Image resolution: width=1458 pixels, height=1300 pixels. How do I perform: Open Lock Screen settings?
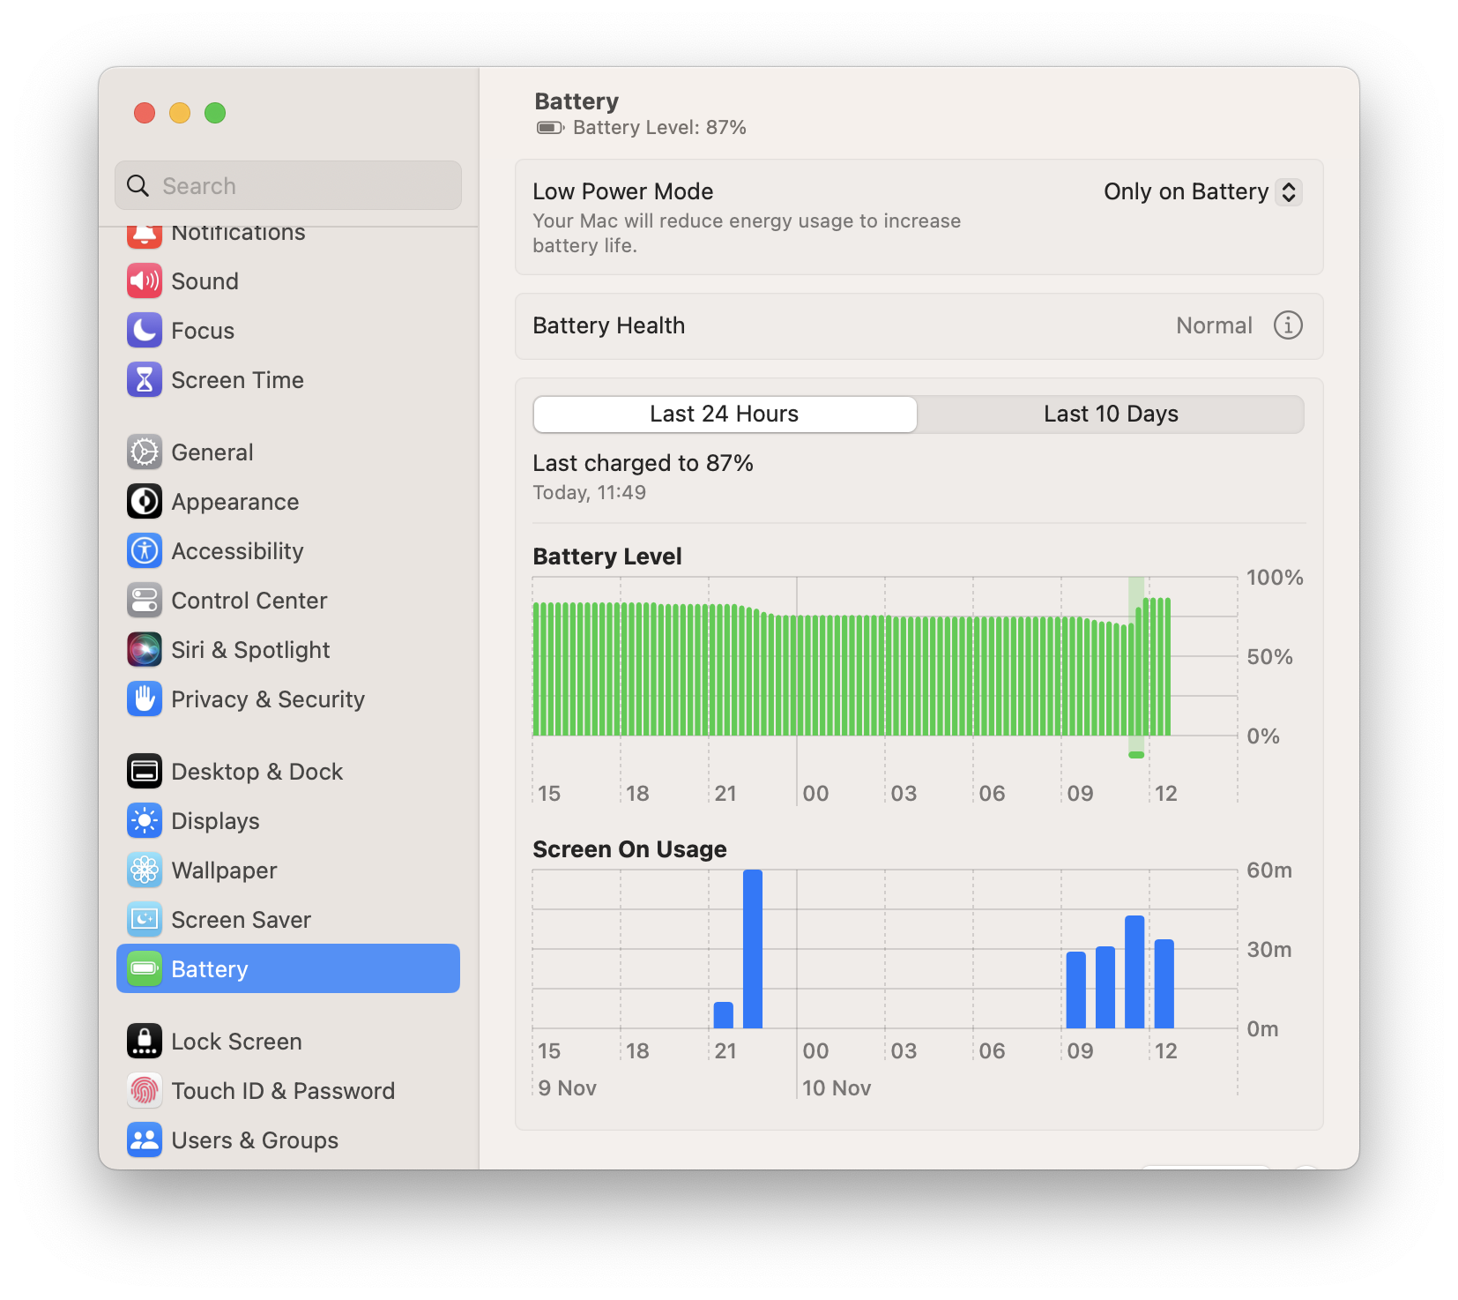tap(236, 1042)
